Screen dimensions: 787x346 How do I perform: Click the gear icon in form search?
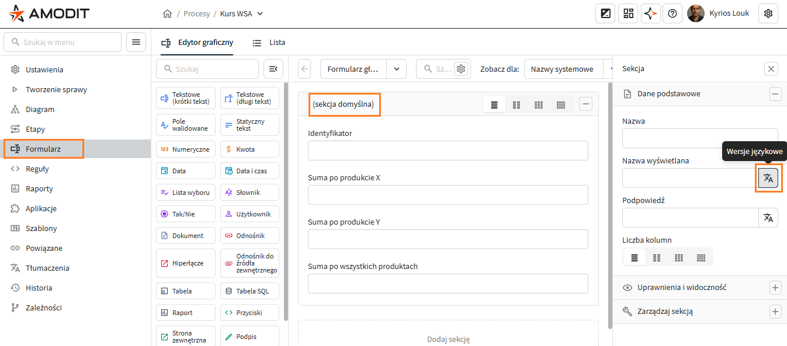[461, 69]
